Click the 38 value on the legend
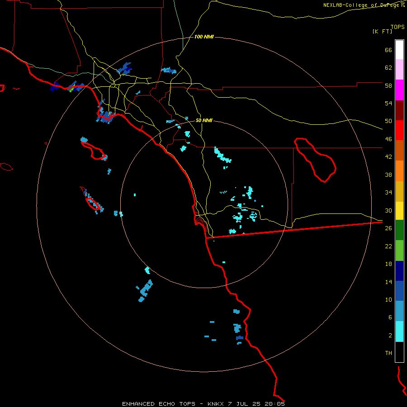Screen dimensions: 407x407 click(388, 175)
